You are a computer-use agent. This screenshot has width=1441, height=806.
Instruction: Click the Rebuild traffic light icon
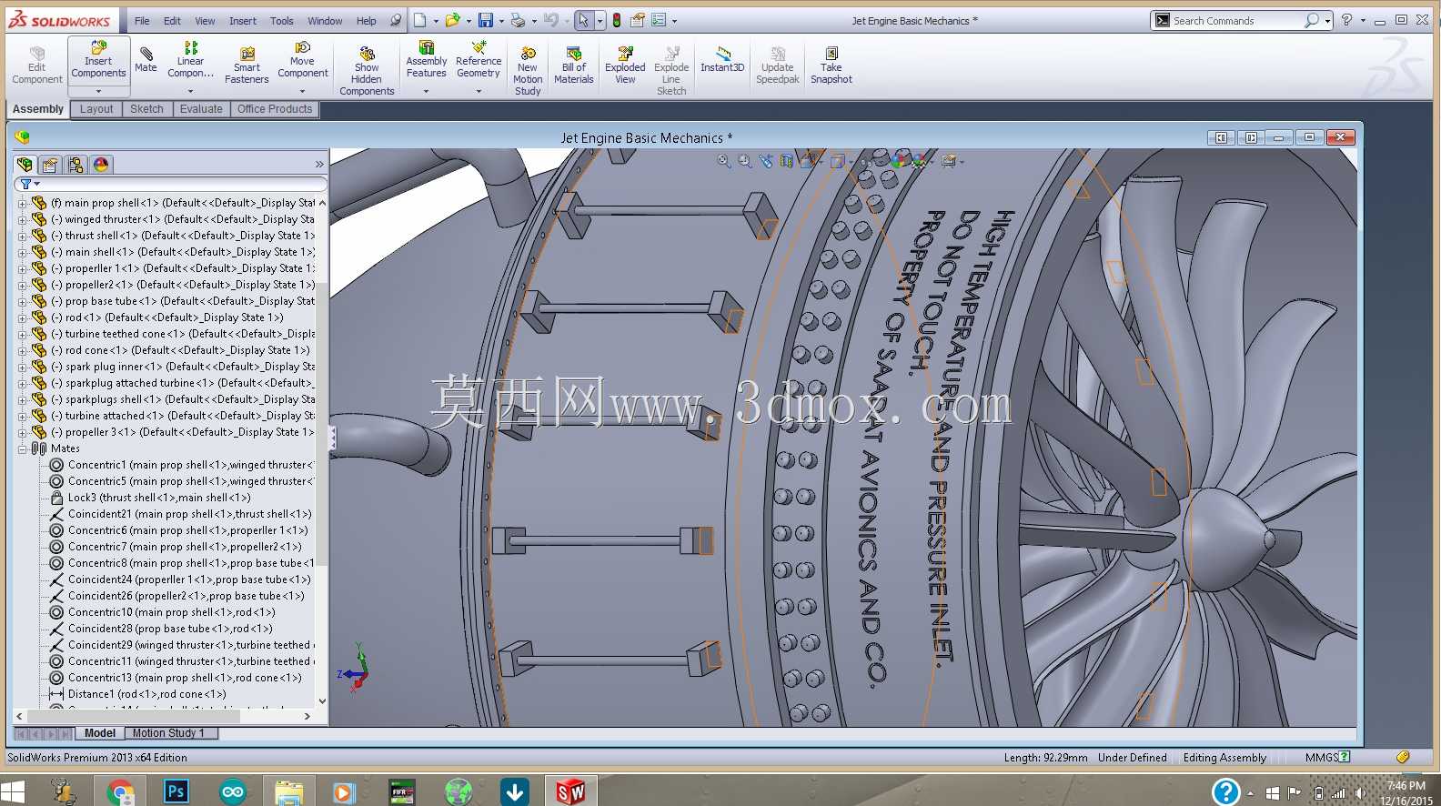click(617, 20)
